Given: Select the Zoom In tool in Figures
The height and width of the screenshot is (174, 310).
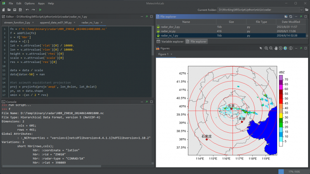Looking at the screenshot, I should coord(266,48).
